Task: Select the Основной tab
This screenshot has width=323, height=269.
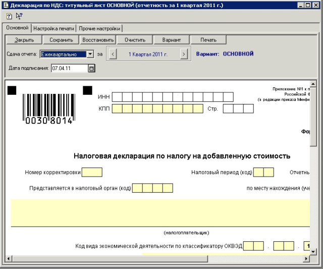Action: [x=16, y=28]
